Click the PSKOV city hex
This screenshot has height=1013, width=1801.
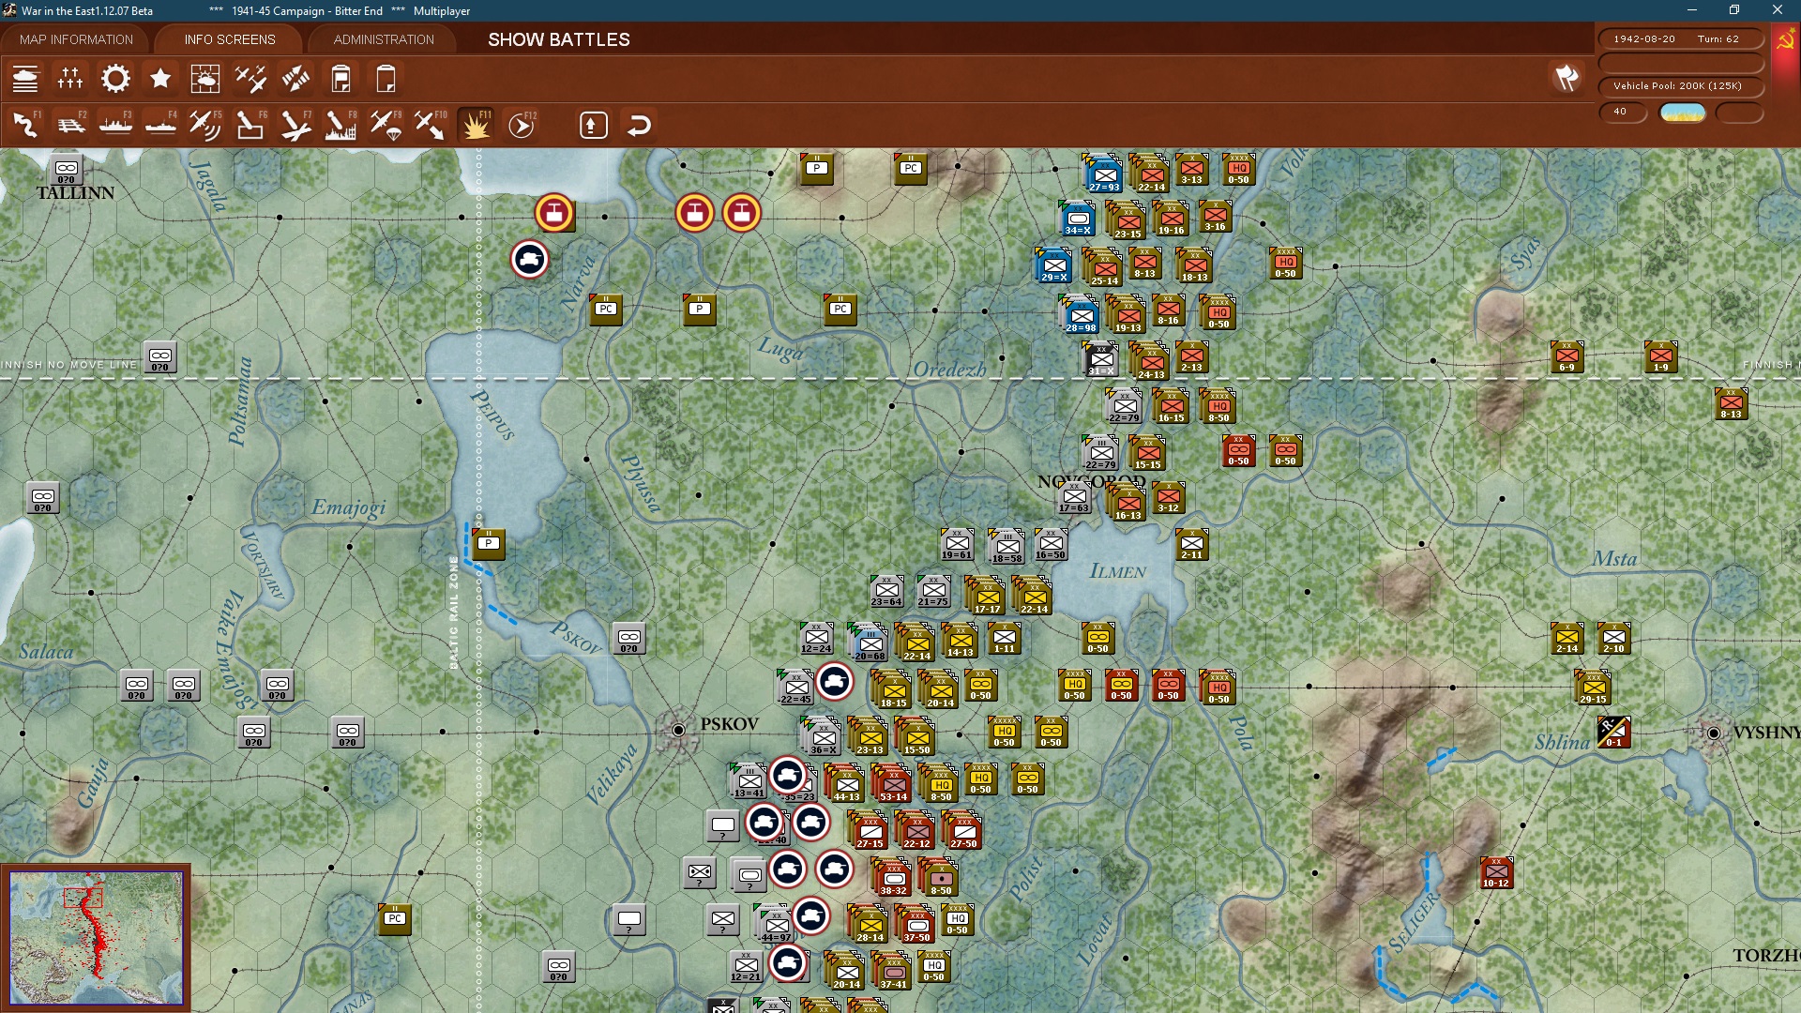(x=678, y=730)
